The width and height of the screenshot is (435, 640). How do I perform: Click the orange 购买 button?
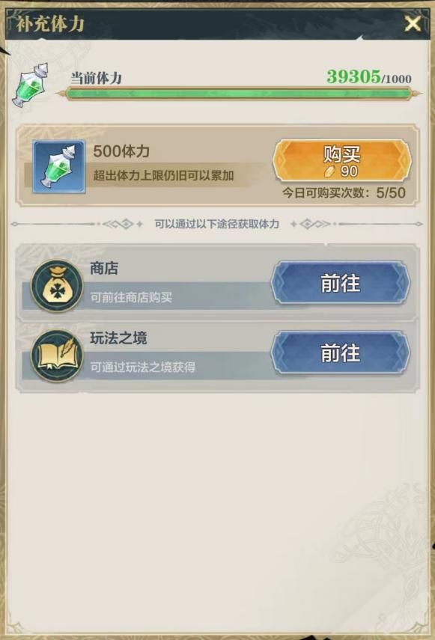coord(341,160)
